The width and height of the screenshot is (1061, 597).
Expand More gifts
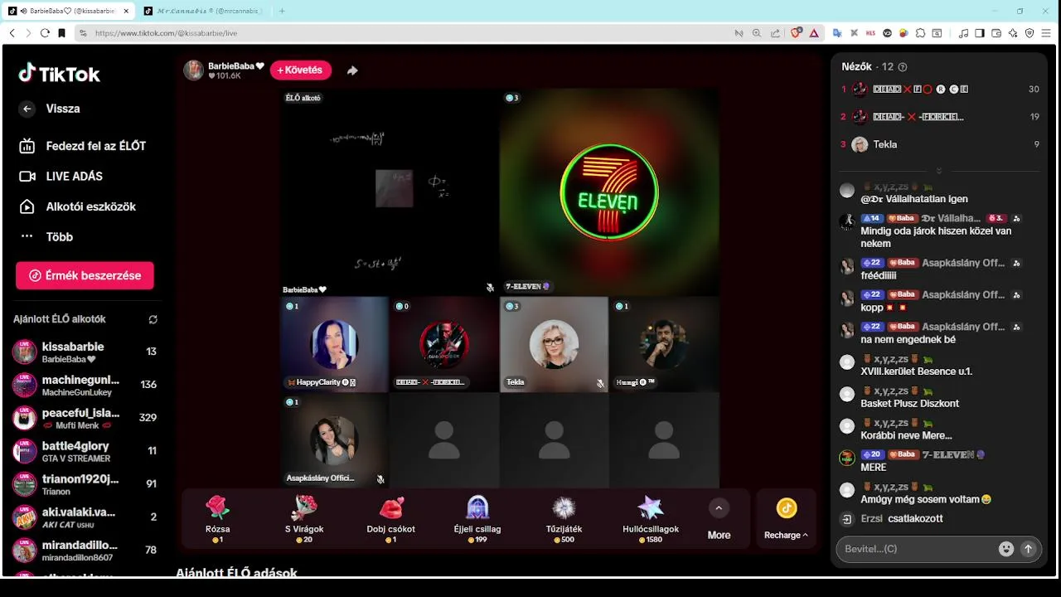coord(719,519)
